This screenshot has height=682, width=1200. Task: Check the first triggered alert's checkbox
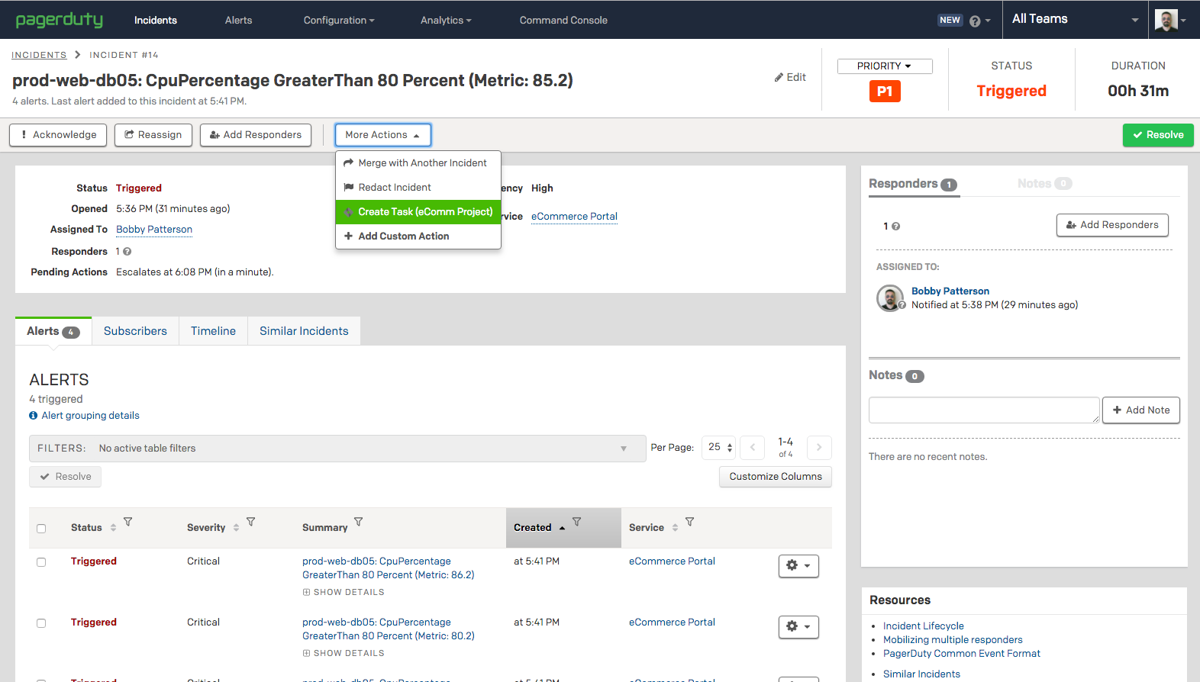(41, 562)
